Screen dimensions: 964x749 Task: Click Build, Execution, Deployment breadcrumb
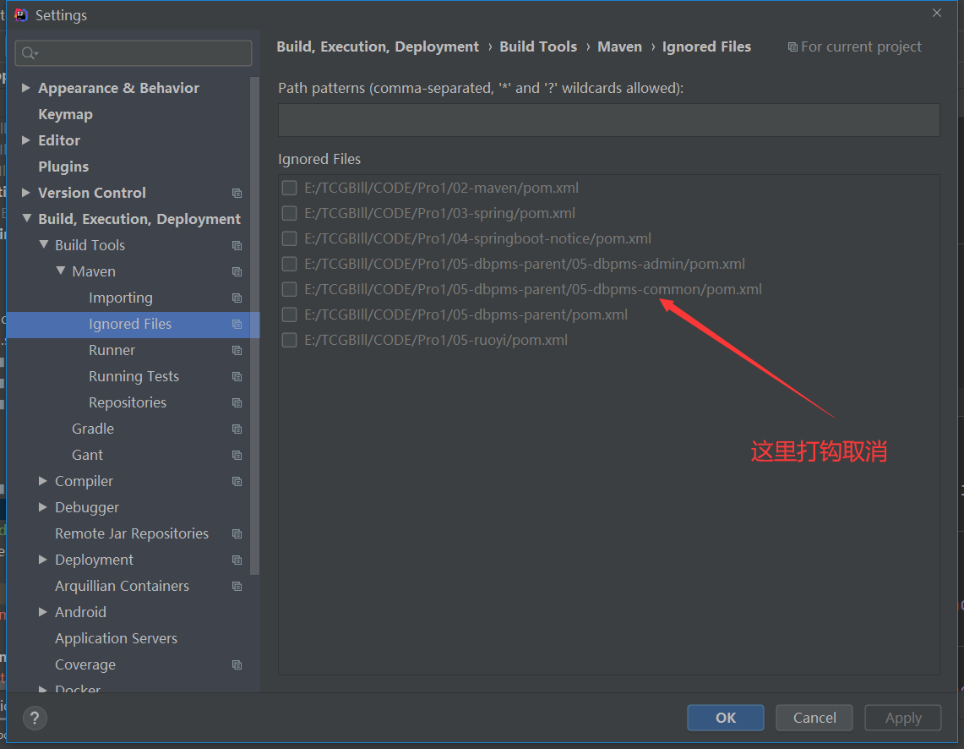[378, 46]
